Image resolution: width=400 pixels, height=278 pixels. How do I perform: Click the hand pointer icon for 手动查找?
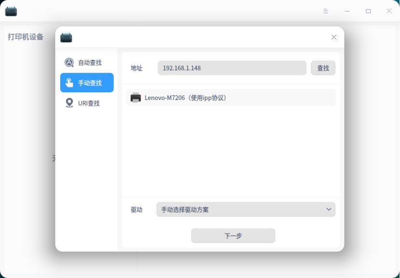[x=69, y=83]
